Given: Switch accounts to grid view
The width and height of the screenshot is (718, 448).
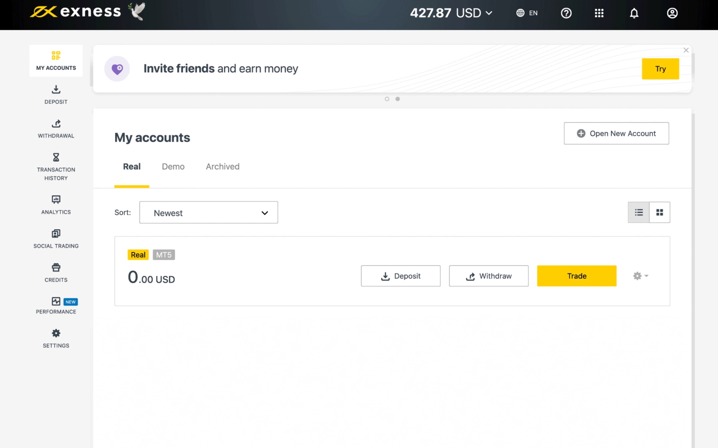Looking at the screenshot, I should [x=660, y=212].
